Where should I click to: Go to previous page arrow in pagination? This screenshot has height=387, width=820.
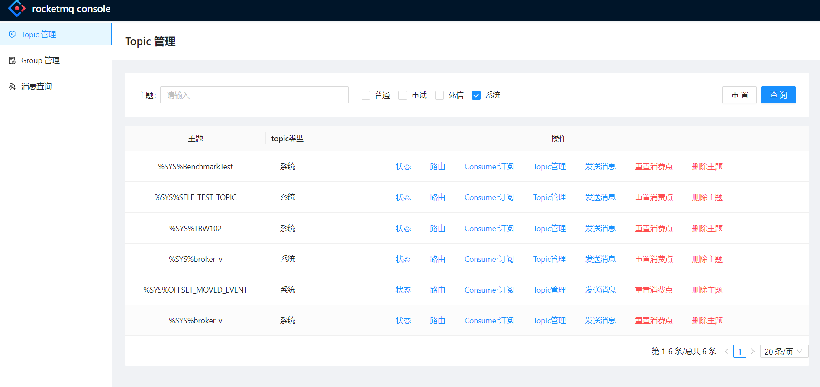[726, 352]
